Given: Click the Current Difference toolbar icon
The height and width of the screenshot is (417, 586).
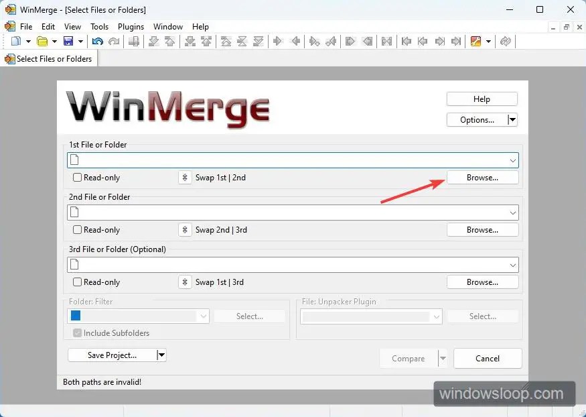Looking at the screenshot, I should tap(242, 41).
